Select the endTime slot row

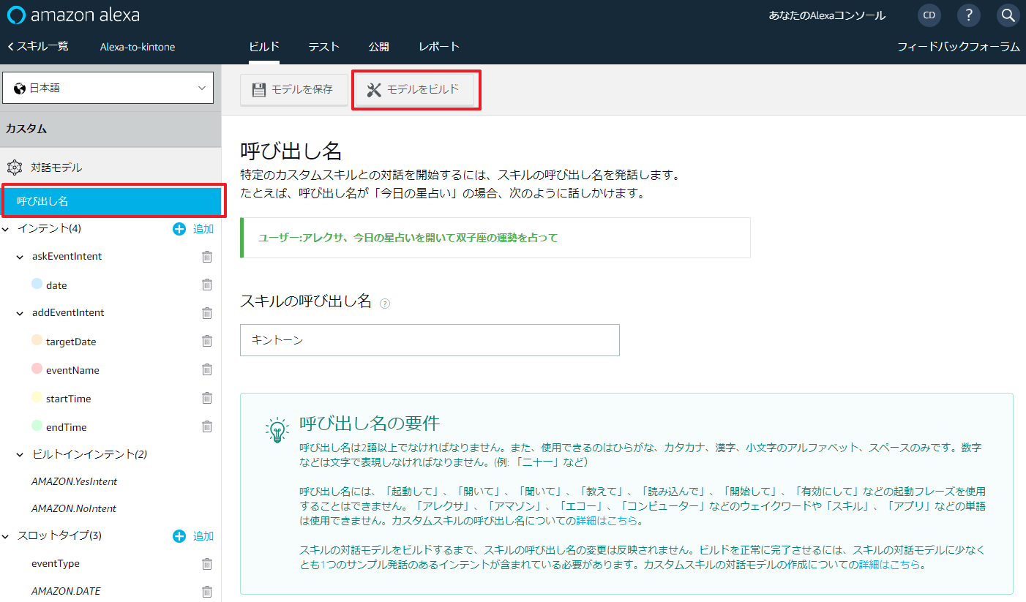tap(66, 427)
